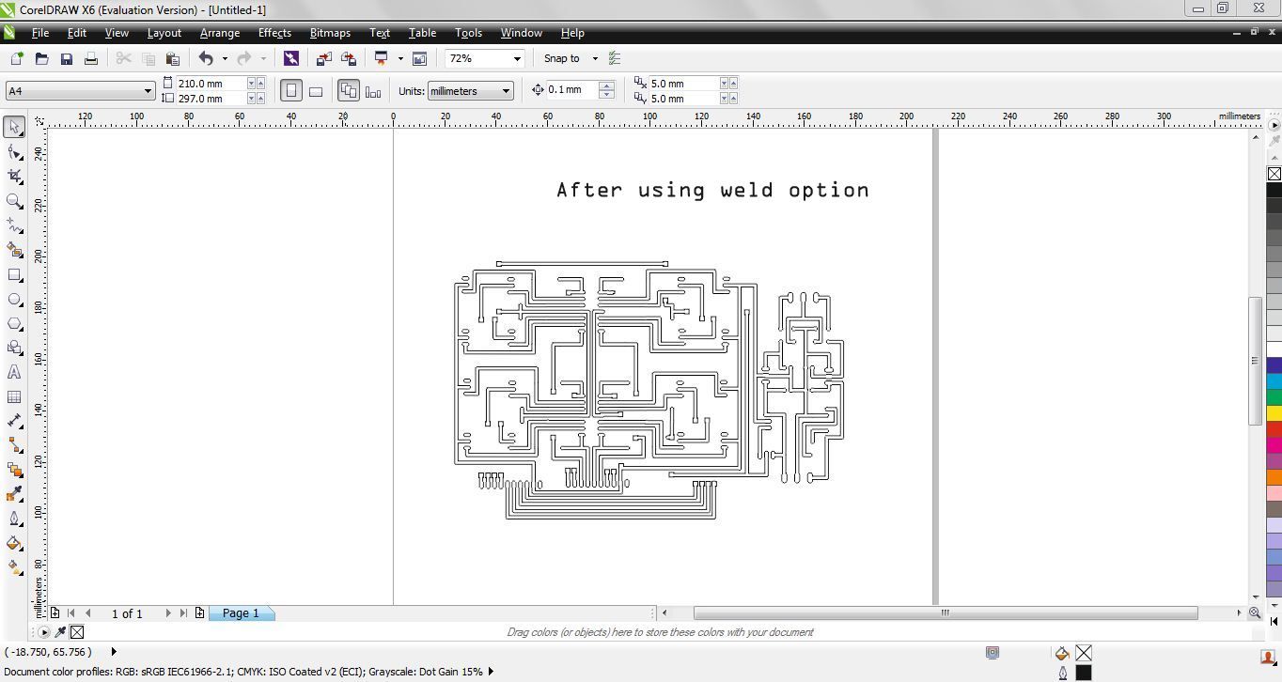Click the Save button
Image resolution: width=1282 pixels, height=682 pixels.
[66, 57]
